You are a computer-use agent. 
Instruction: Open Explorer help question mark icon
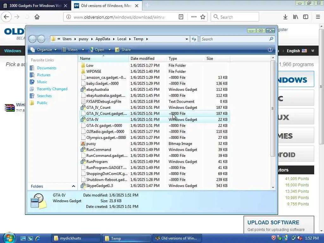click(270, 50)
